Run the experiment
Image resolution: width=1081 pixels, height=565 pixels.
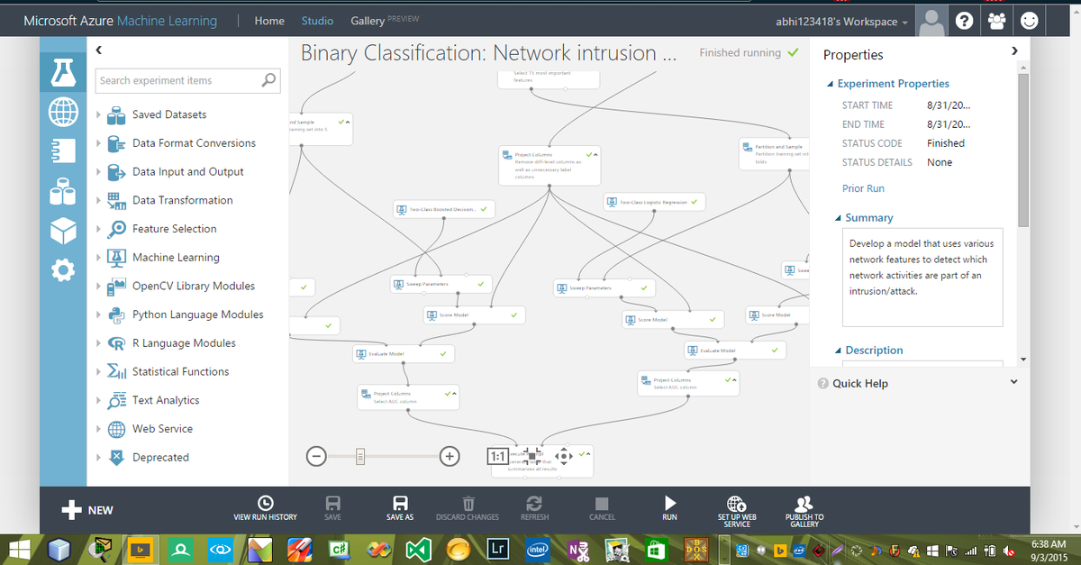[x=669, y=508]
